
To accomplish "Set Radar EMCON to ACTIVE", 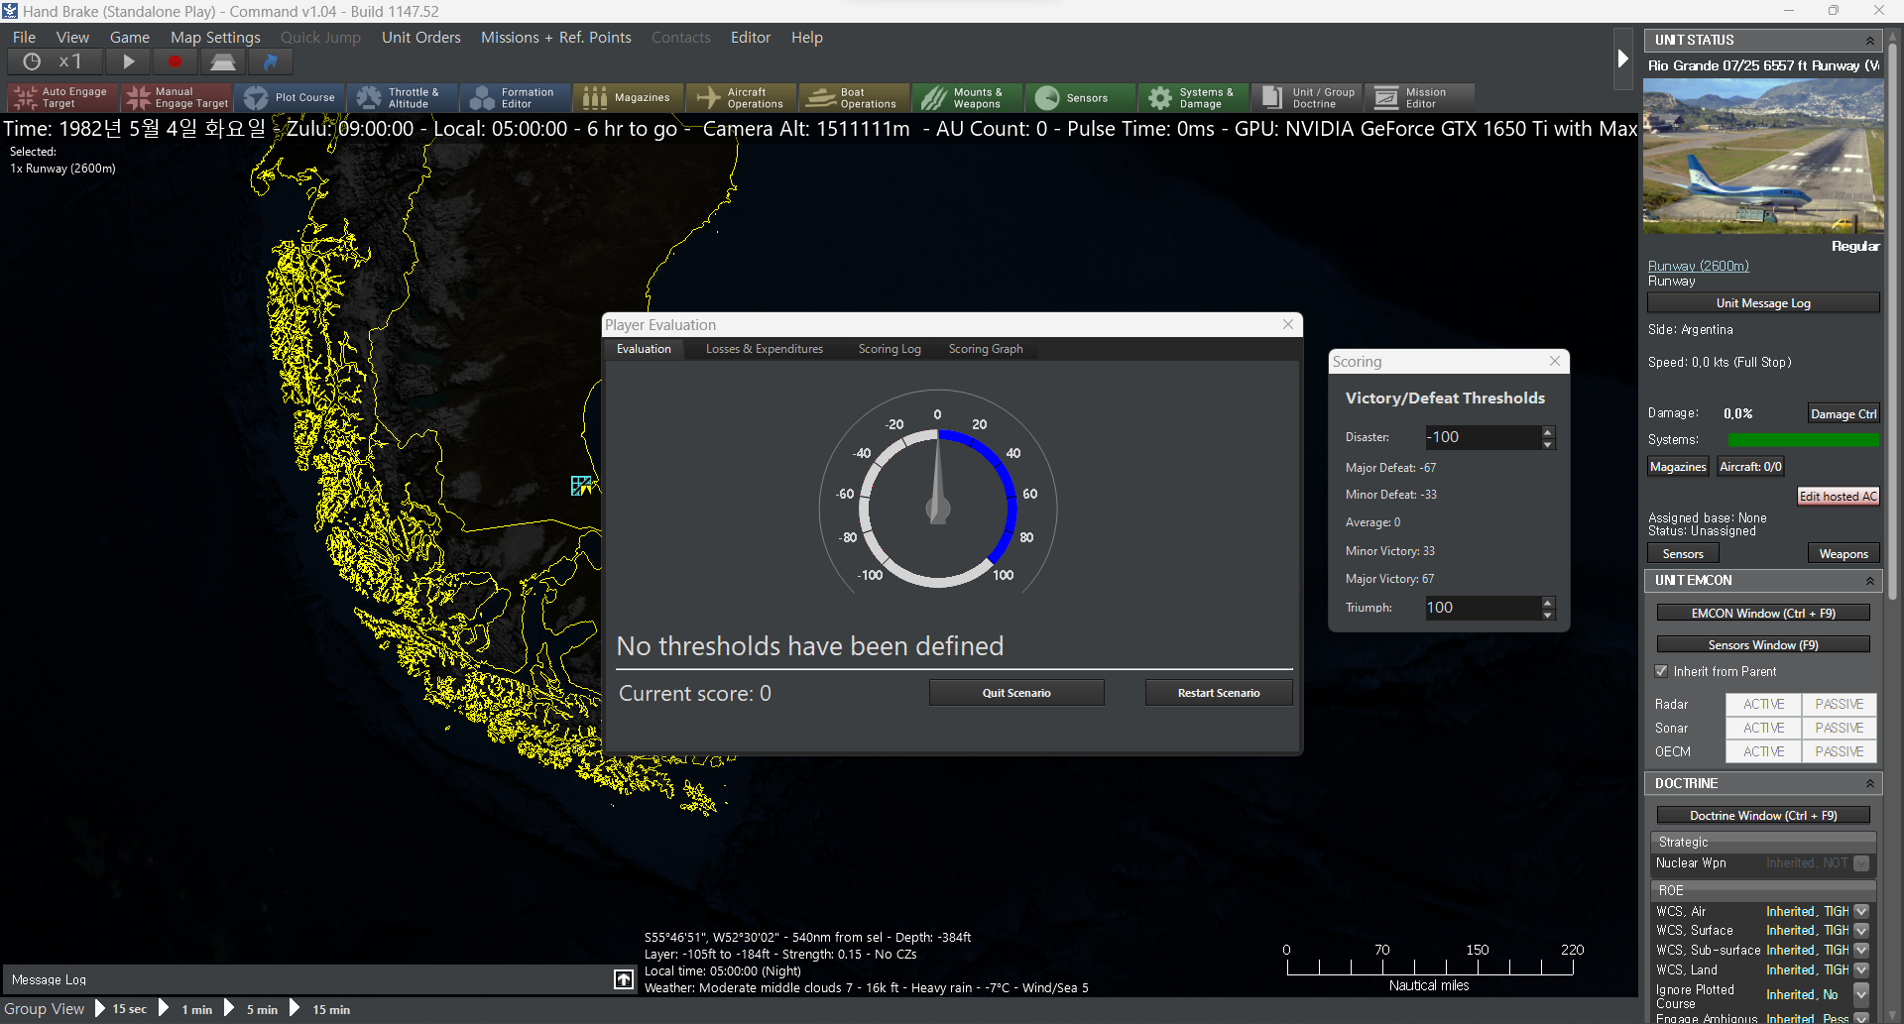I will (1763, 704).
